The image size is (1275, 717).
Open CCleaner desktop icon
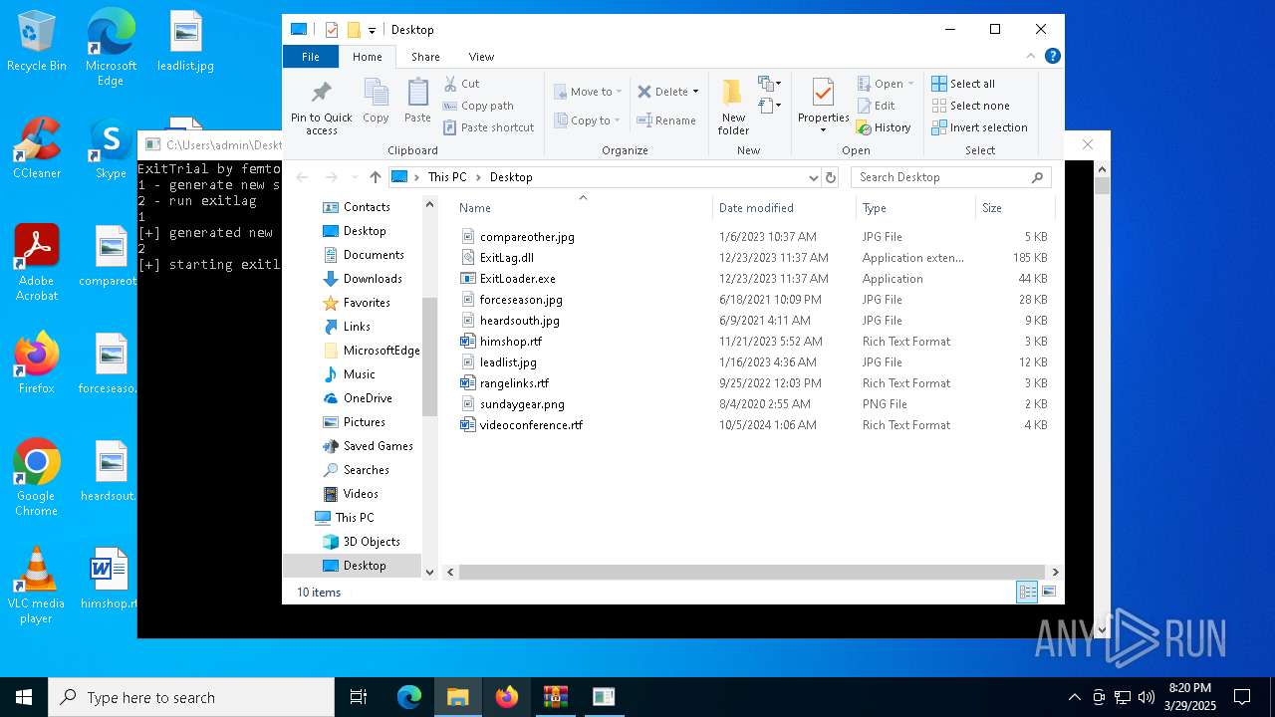(x=37, y=149)
